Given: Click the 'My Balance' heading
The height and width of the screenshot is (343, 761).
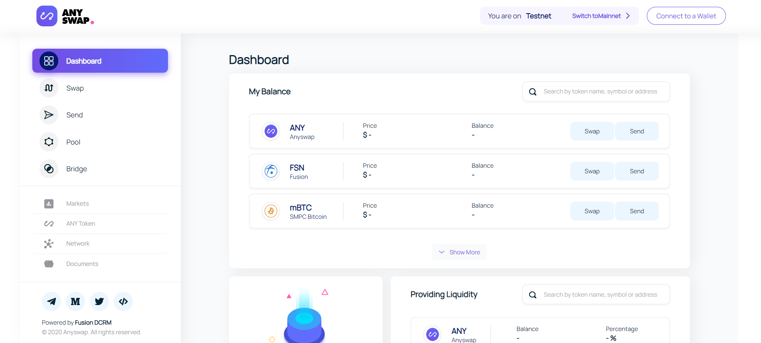Looking at the screenshot, I should point(270,91).
